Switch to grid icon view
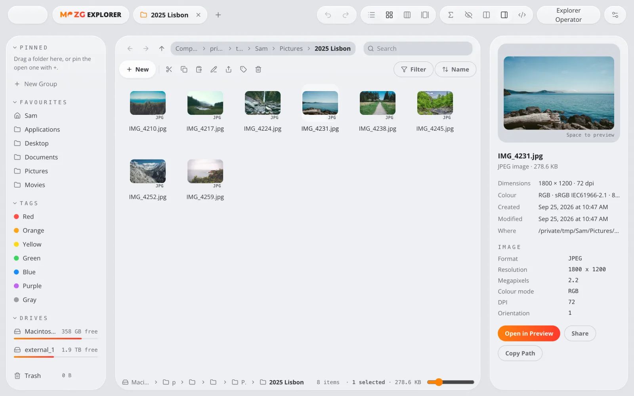The height and width of the screenshot is (396, 634). point(389,15)
